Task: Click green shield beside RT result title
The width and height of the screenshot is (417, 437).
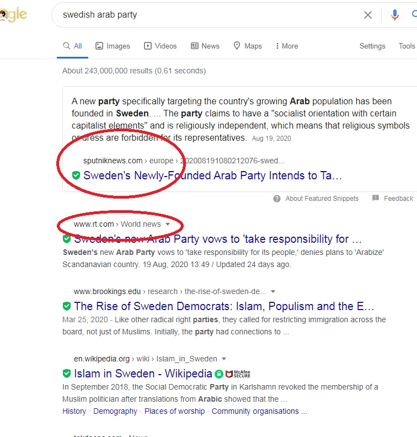Action: click(x=67, y=239)
